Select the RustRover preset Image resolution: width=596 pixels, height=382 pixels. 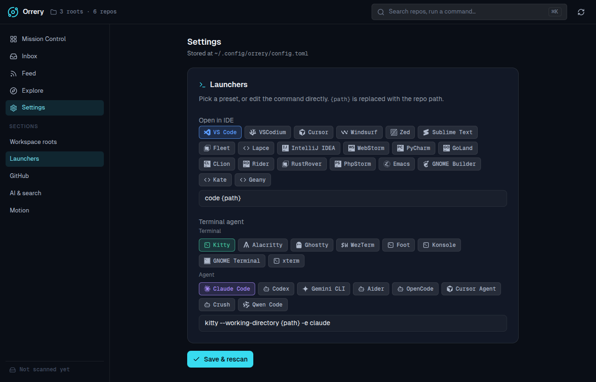[x=302, y=164]
